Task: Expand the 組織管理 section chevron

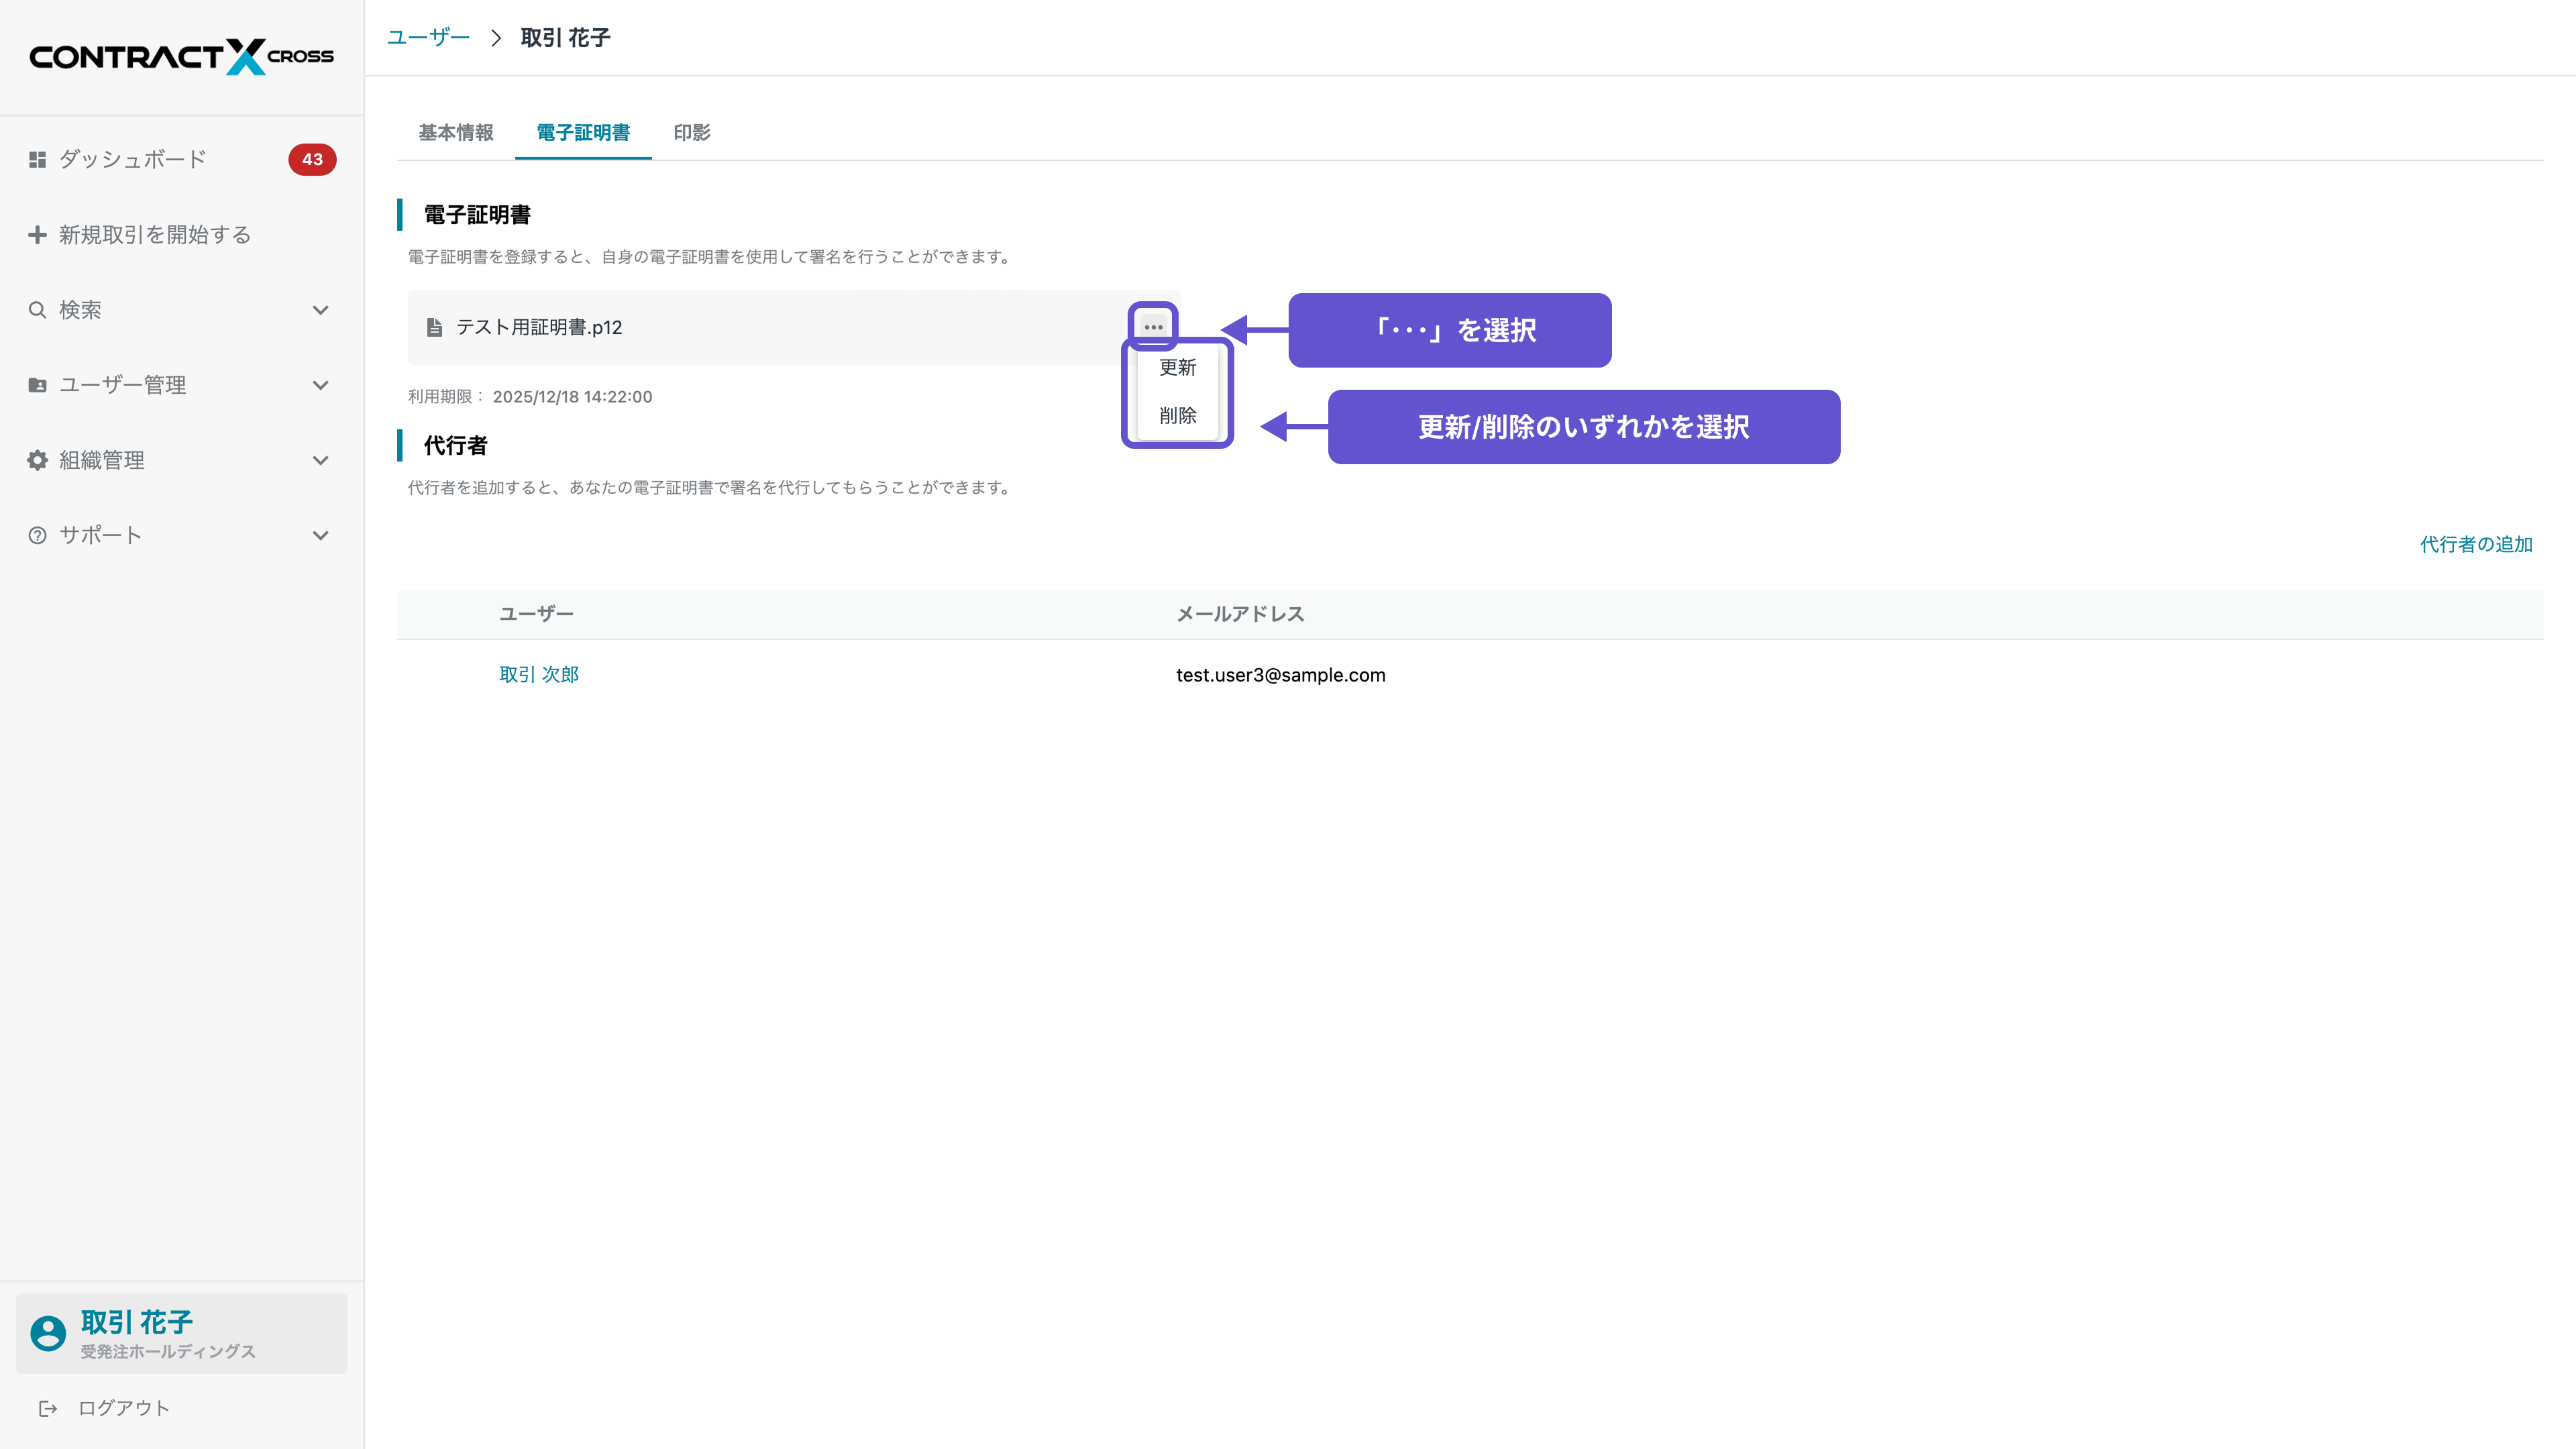Action: tap(320, 460)
